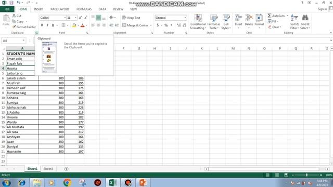
Task: Click the yellow Fill Color bucket
Action: [x=74, y=25]
